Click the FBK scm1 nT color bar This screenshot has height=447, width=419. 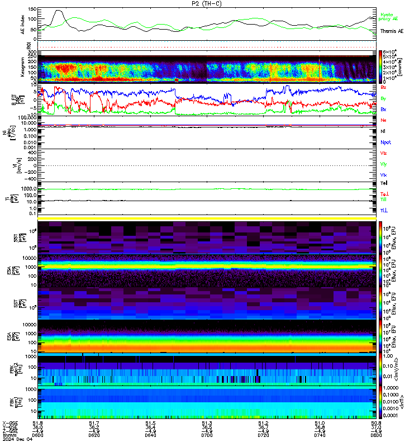coord(380,402)
